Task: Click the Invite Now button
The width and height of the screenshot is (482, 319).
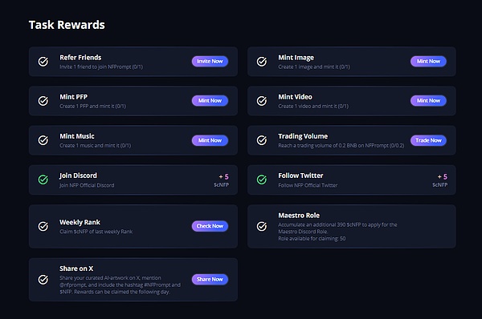Action: point(210,62)
